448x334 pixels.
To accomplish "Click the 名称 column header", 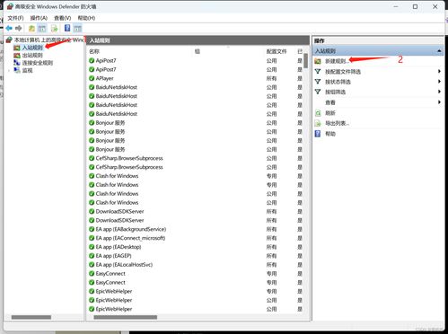I will pos(94,51).
